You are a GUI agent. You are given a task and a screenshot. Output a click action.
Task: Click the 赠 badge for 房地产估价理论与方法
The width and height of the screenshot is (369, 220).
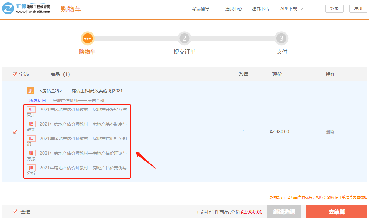(x=31, y=153)
